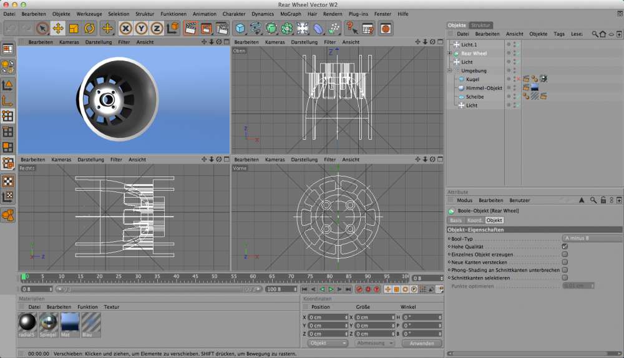Screen dimensions: 624x358
Task: Enable Neue Kanten verstecken checkbox
Action: [x=565, y=263]
